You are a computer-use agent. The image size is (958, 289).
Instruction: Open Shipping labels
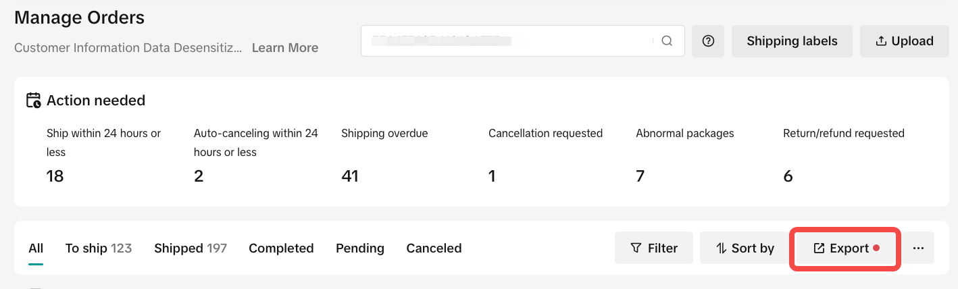pyautogui.click(x=792, y=41)
